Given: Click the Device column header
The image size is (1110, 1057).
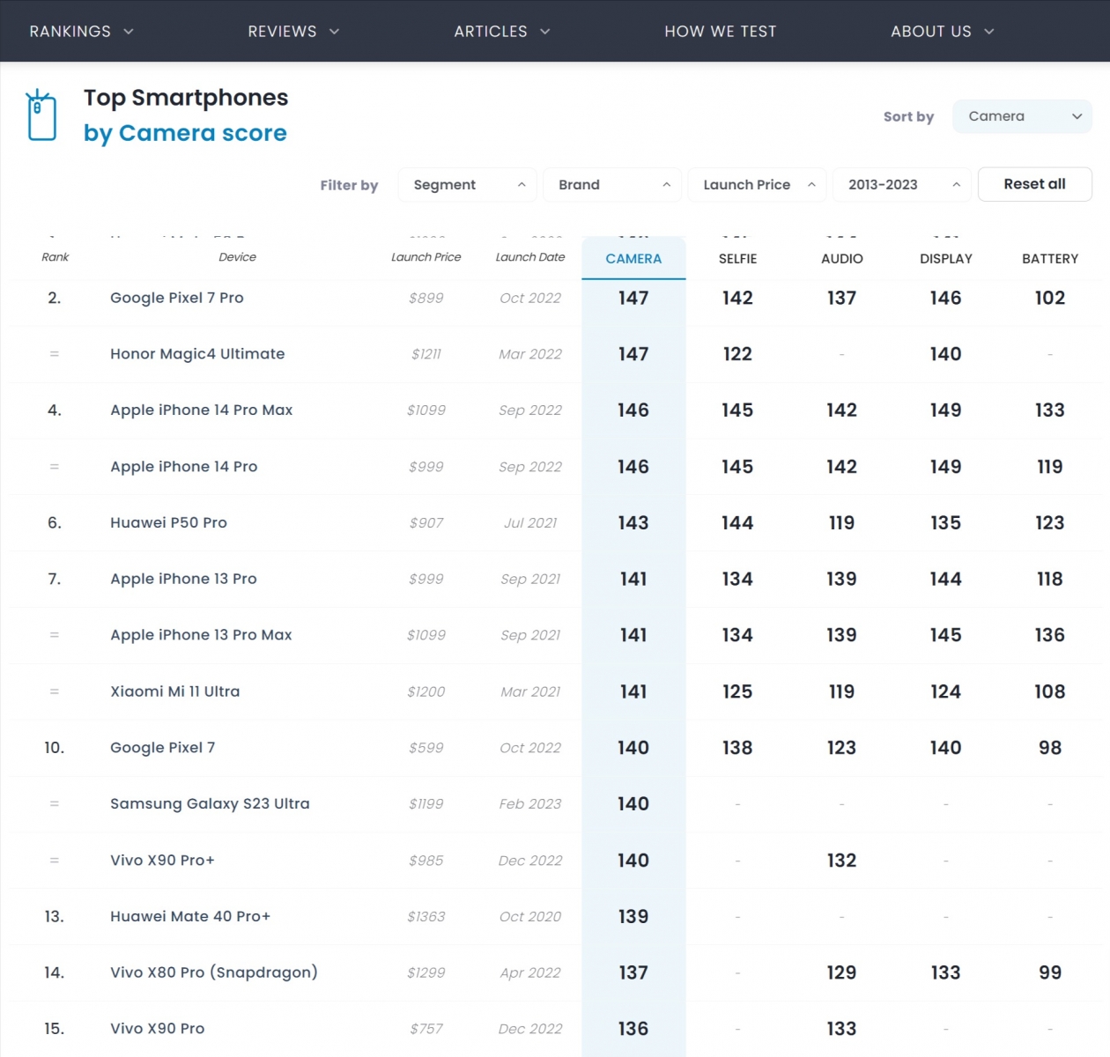Looking at the screenshot, I should click(237, 257).
